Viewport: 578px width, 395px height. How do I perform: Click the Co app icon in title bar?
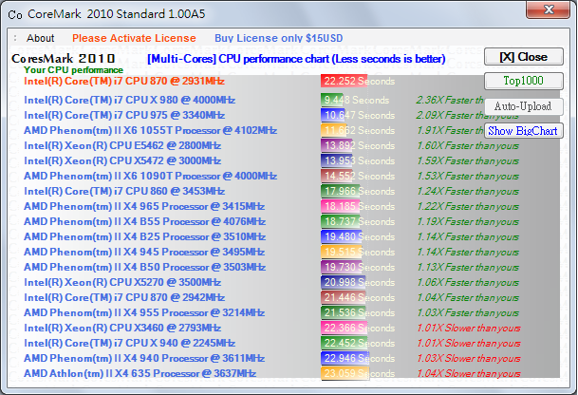pos(15,15)
